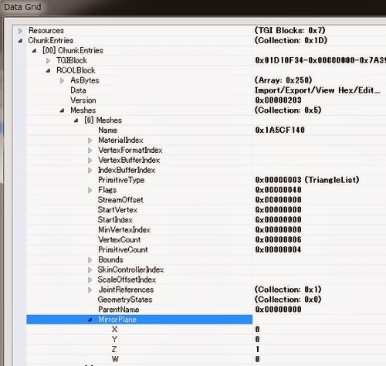Click the Collection: 0x1D value
The image size is (386, 366).
pos(291,41)
